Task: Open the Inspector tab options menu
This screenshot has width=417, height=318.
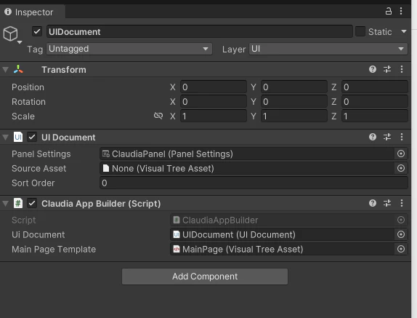Action: pyautogui.click(x=401, y=11)
